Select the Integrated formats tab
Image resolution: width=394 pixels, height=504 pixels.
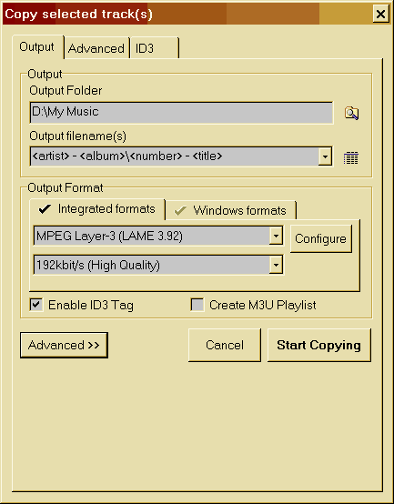(97, 209)
